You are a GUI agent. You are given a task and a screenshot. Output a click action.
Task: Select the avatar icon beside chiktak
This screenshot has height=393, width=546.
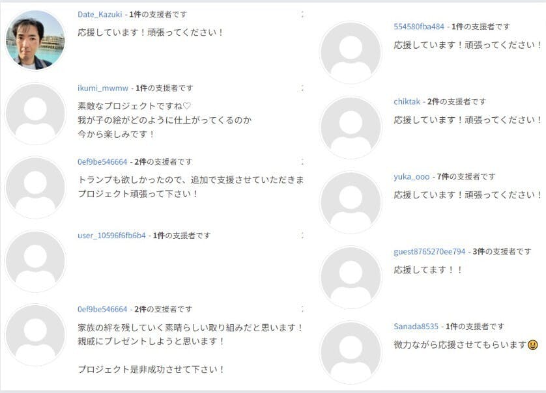coord(351,128)
